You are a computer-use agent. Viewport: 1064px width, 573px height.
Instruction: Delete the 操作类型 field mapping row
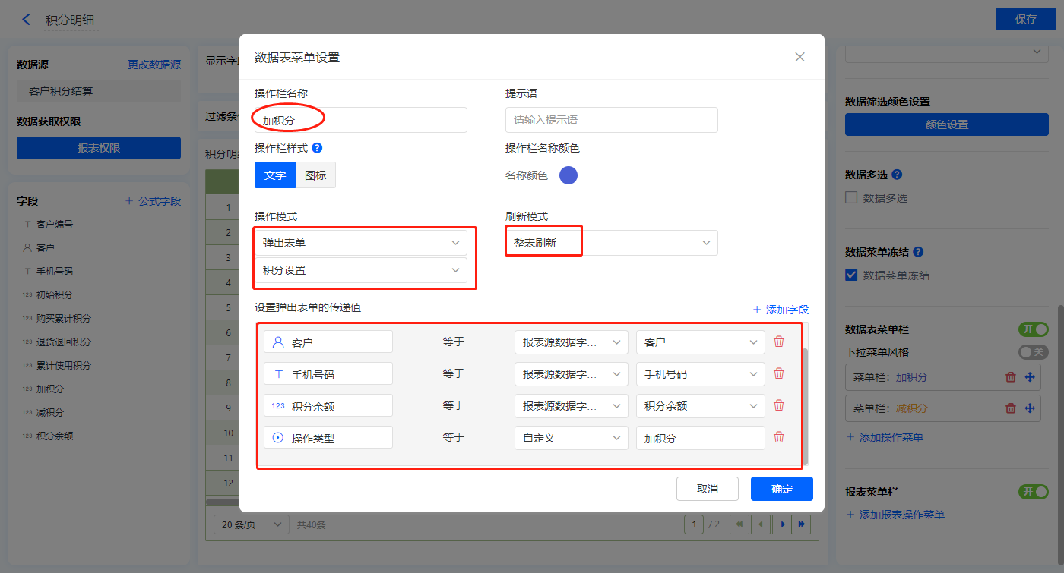(779, 437)
